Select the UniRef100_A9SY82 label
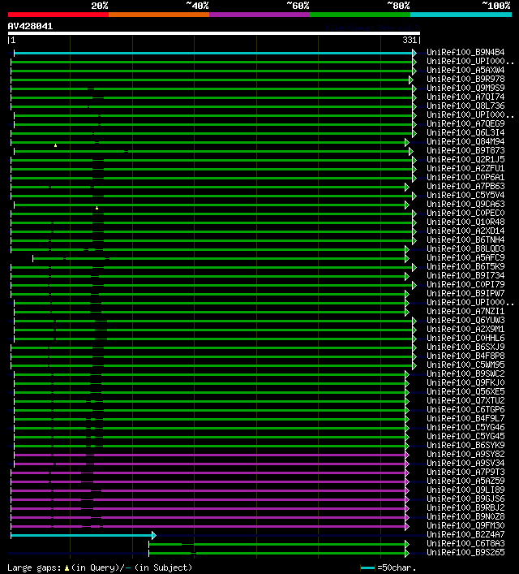The height and width of the screenshot is (574, 519). (x=465, y=455)
